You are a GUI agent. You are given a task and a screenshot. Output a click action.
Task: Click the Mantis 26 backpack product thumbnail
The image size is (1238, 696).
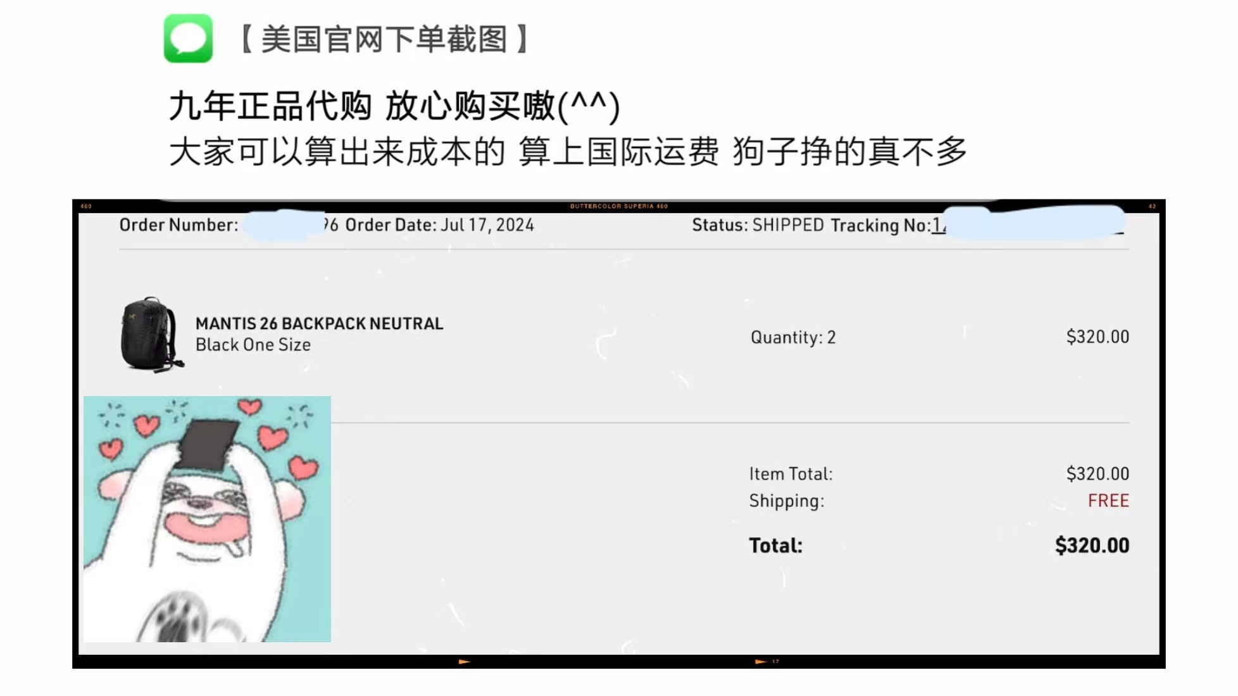coord(151,333)
